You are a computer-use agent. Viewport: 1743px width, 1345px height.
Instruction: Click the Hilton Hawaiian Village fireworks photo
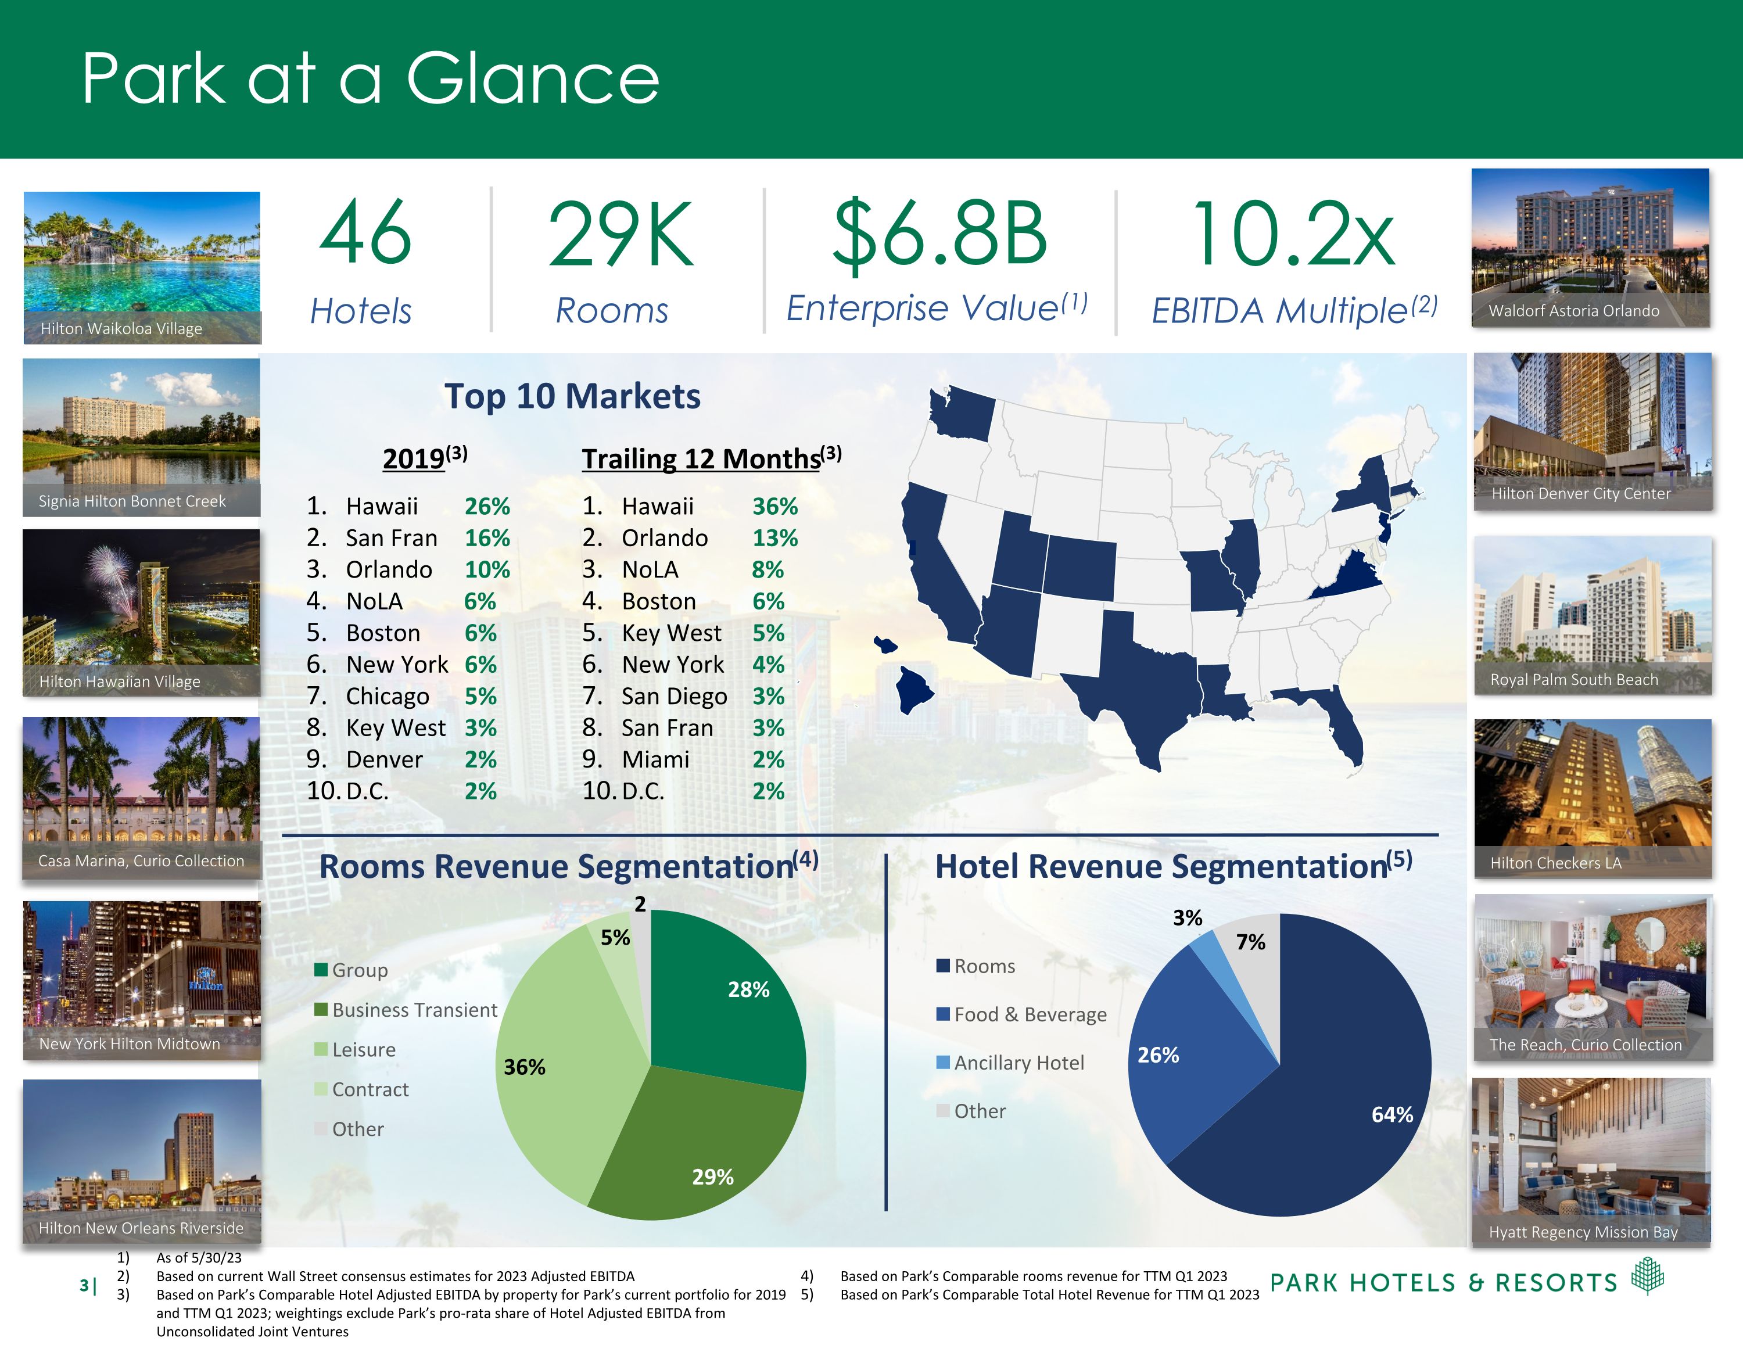click(x=141, y=612)
